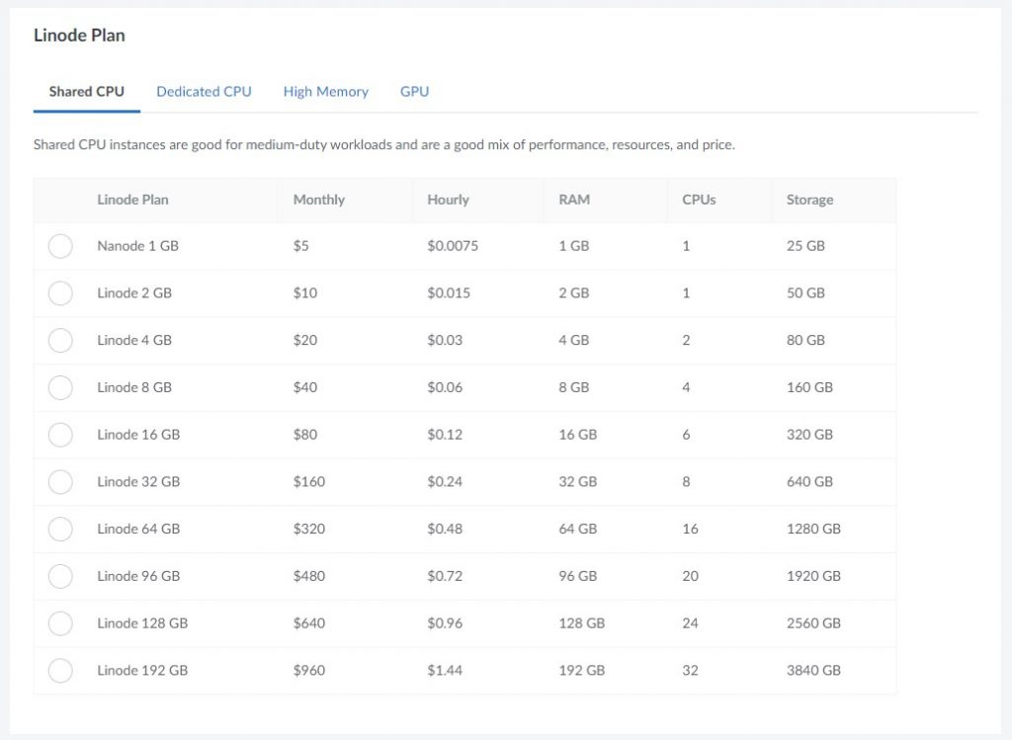Viewport: 1012px width, 740px height.
Task: Switch to the GPU tab
Action: coord(414,92)
